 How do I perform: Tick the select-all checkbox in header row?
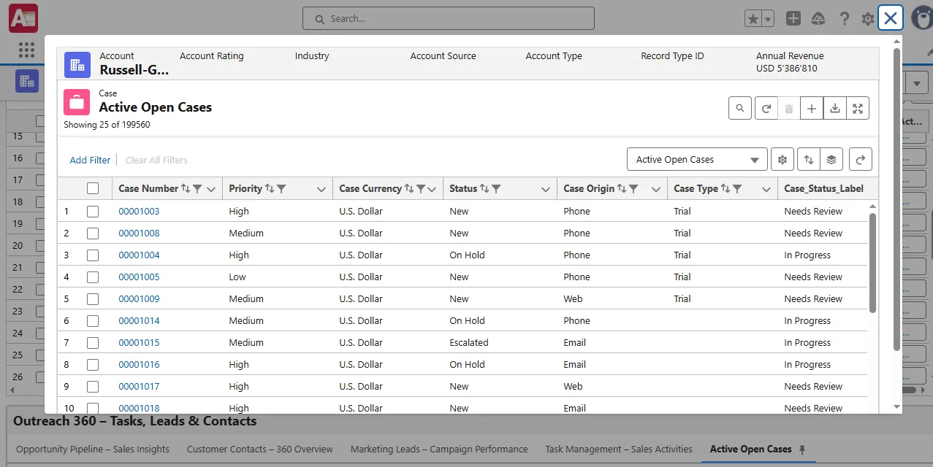[x=93, y=188]
